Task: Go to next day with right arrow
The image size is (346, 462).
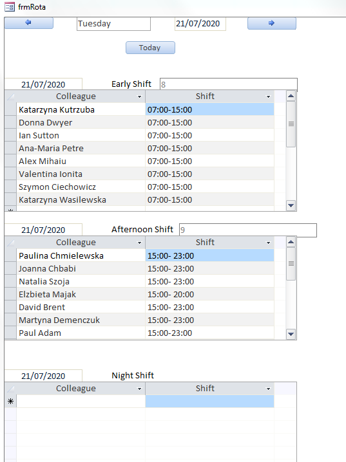Action: click(272, 23)
